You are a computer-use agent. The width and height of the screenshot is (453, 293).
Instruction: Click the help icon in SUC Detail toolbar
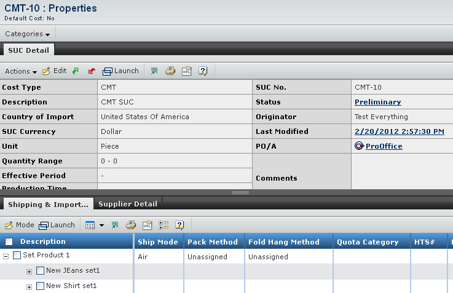click(203, 71)
